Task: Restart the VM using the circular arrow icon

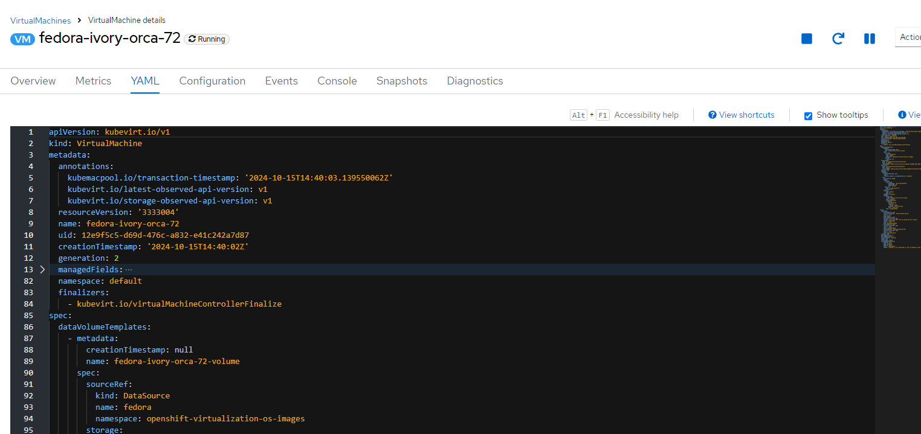Action: click(838, 39)
